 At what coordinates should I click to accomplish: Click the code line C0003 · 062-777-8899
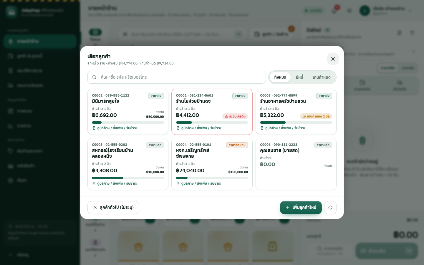pyautogui.click(x=279, y=95)
